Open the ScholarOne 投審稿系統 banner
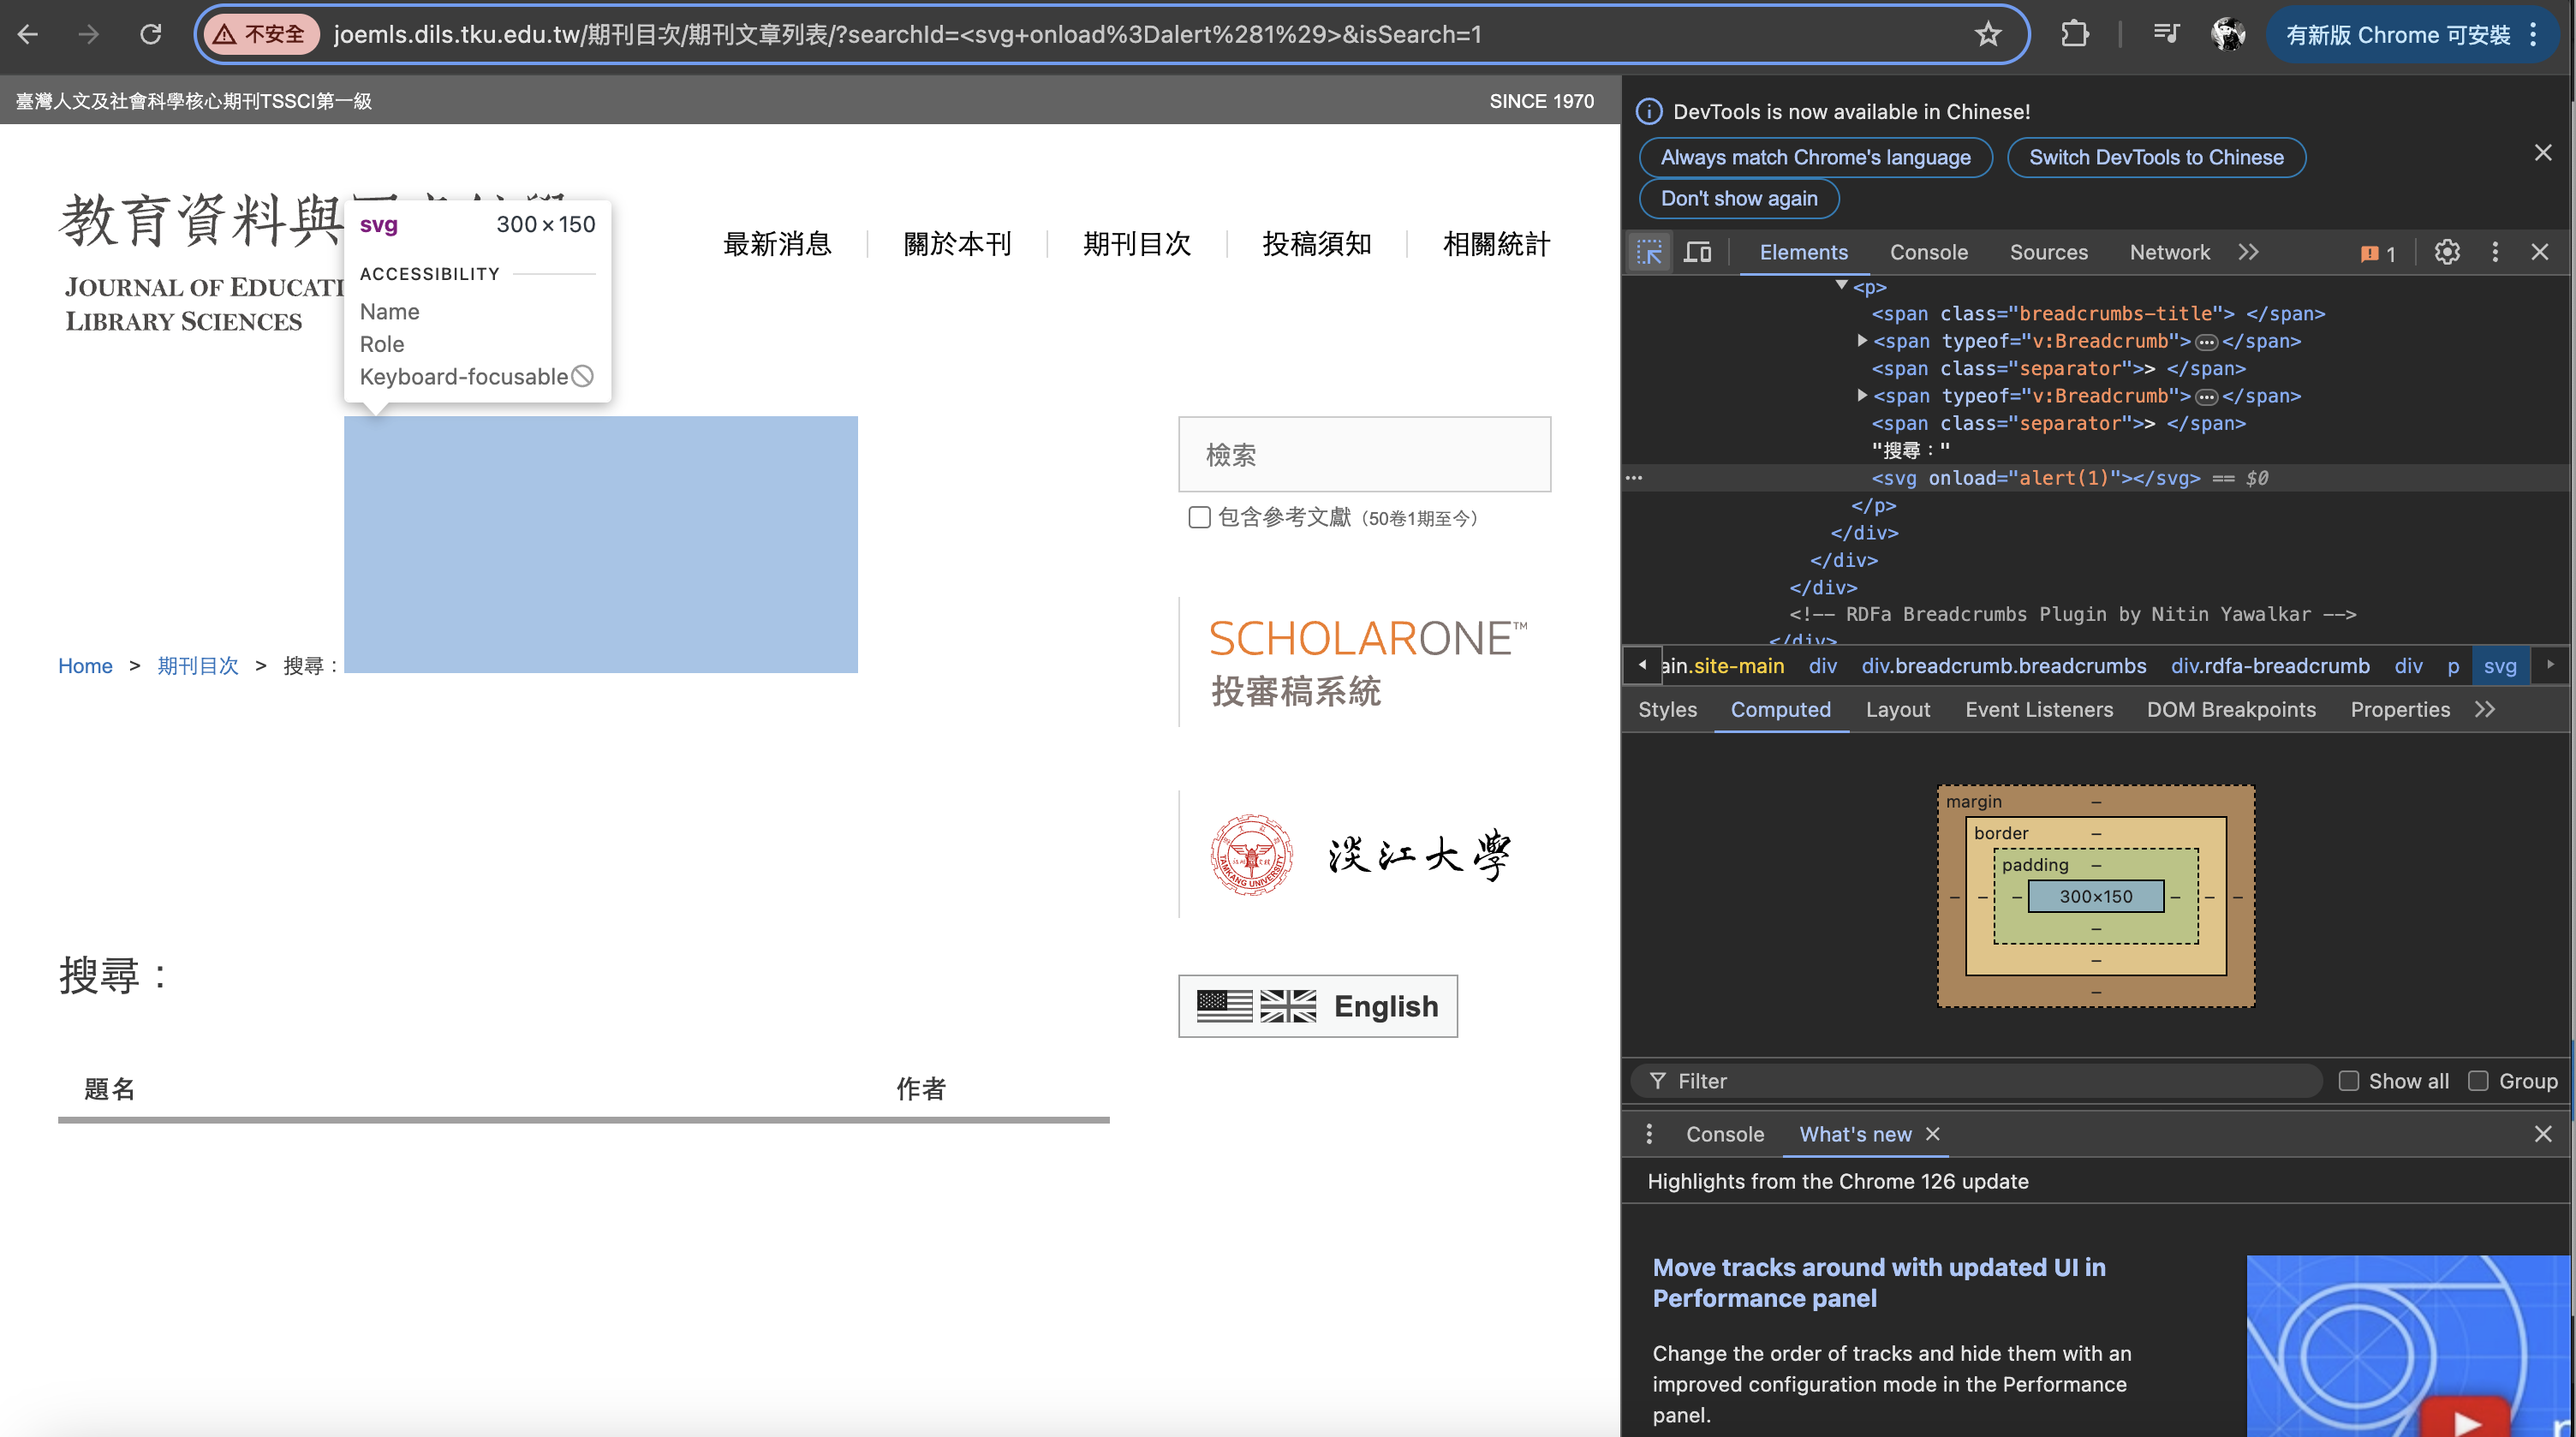The height and width of the screenshot is (1437, 2576). [1367, 662]
